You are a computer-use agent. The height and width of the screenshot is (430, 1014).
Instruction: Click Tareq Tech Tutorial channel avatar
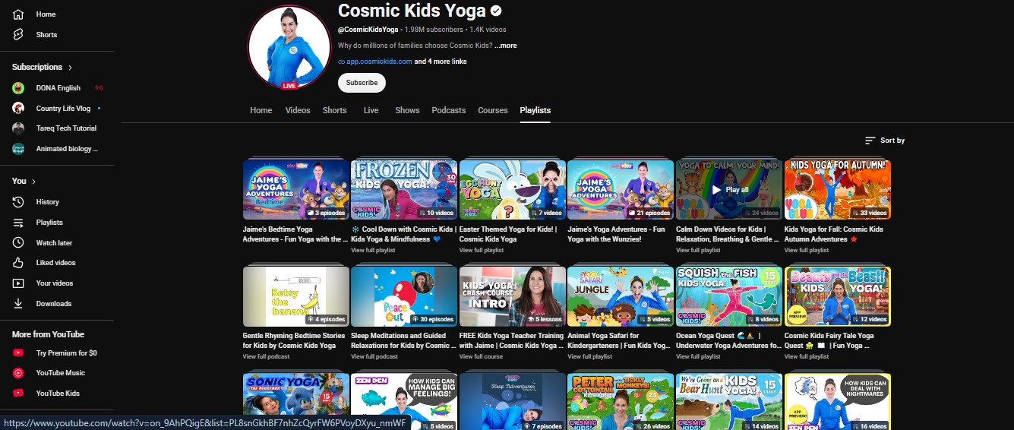18,128
